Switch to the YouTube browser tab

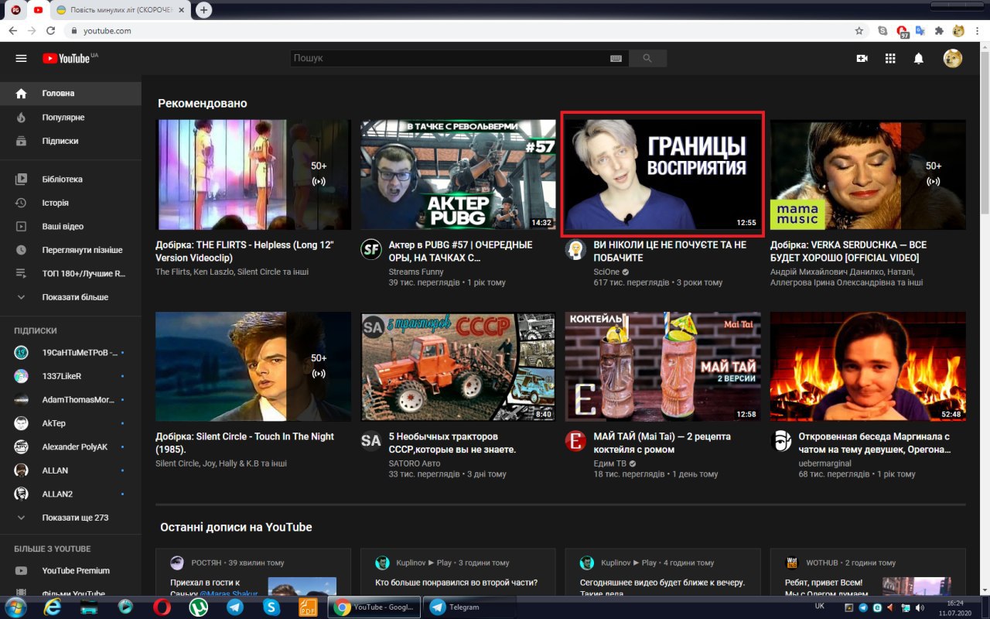coord(38,10)
